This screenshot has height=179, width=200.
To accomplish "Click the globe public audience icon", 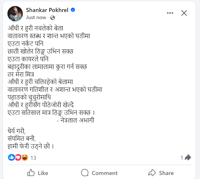I will (x=53, y=18).
